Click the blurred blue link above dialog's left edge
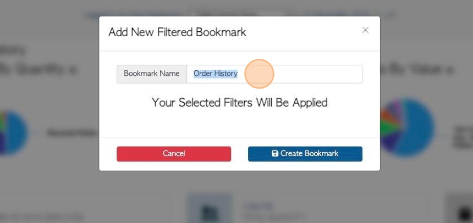Screen dimensions: 473x223 pos(133,15)
